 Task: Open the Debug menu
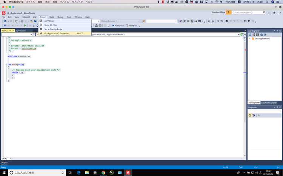(x=60, y=17)
